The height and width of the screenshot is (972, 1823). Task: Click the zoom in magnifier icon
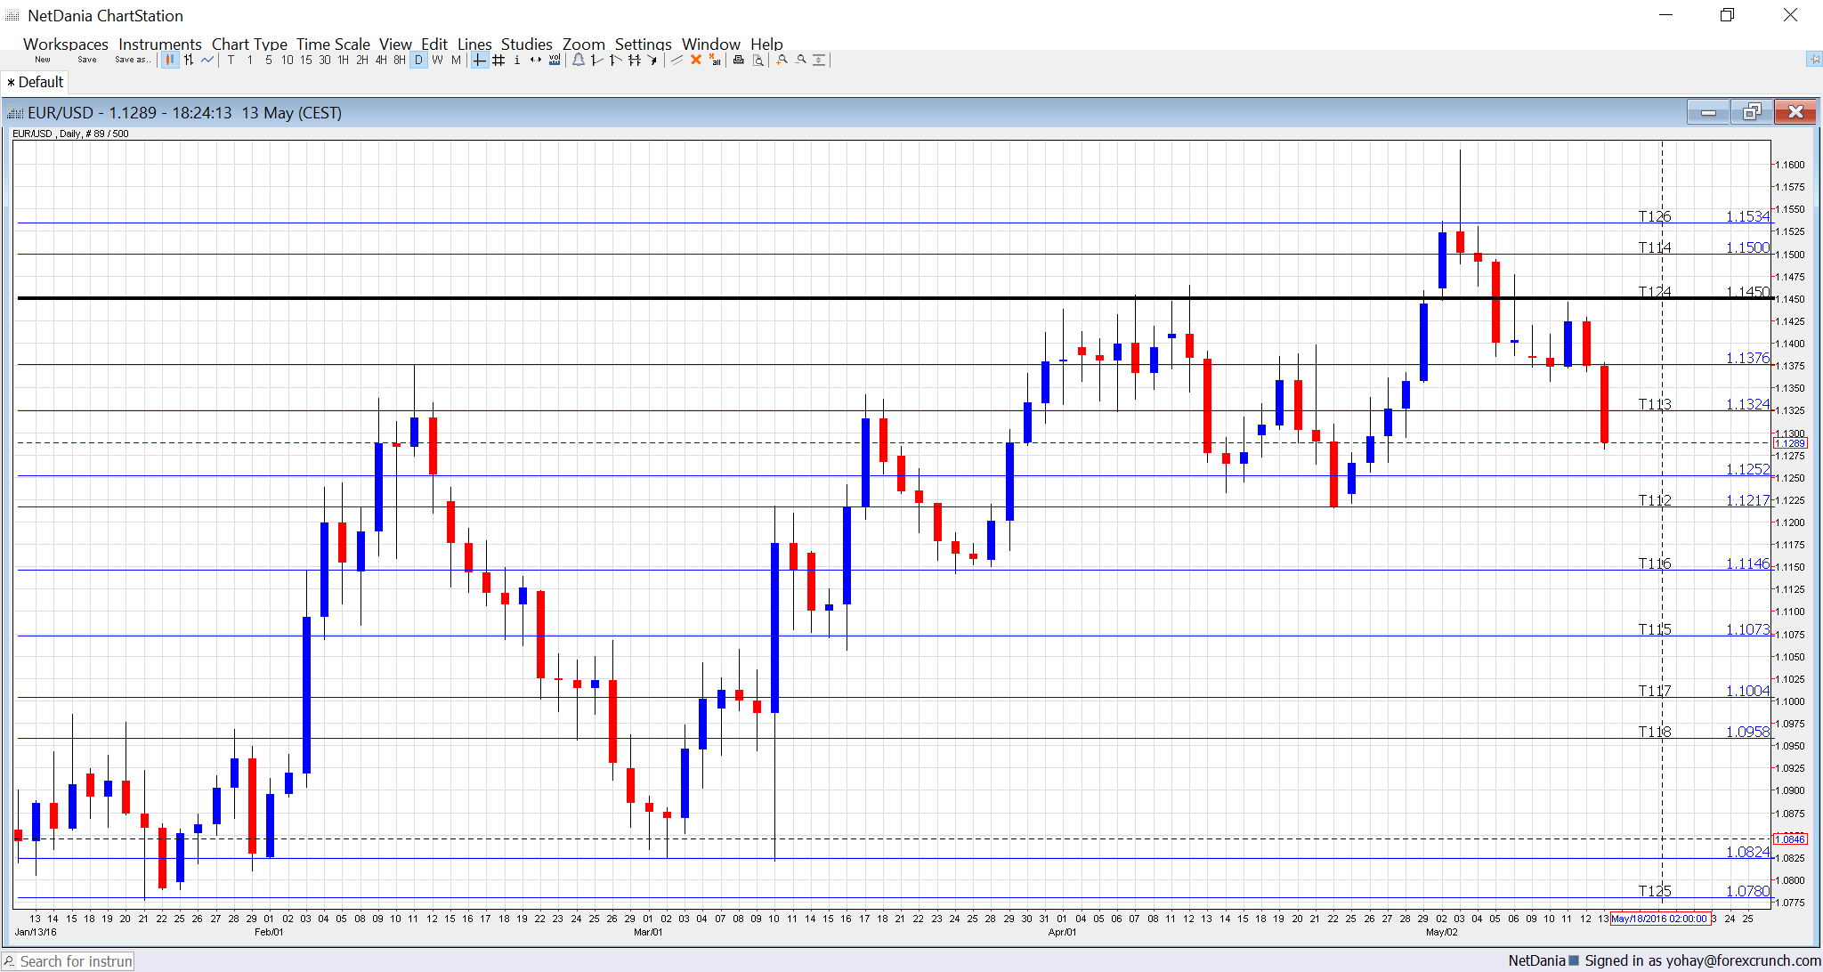click(782, 60)
